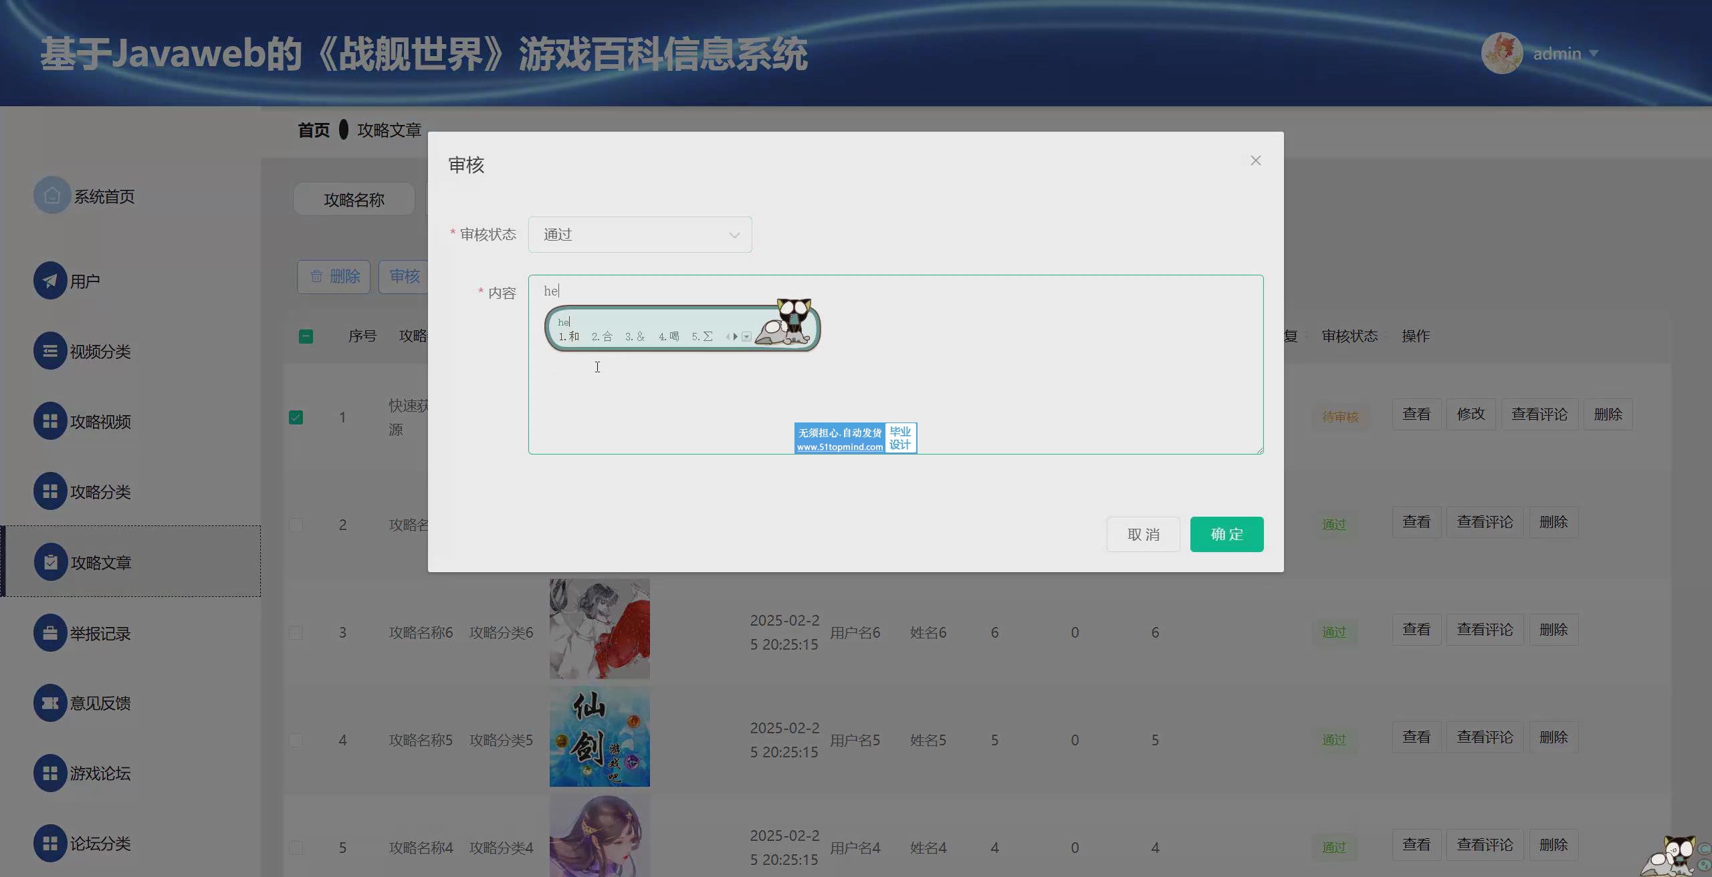
Task: Click the 用户 paper-plane sidebar icon
Action: [x=50, y=281]
